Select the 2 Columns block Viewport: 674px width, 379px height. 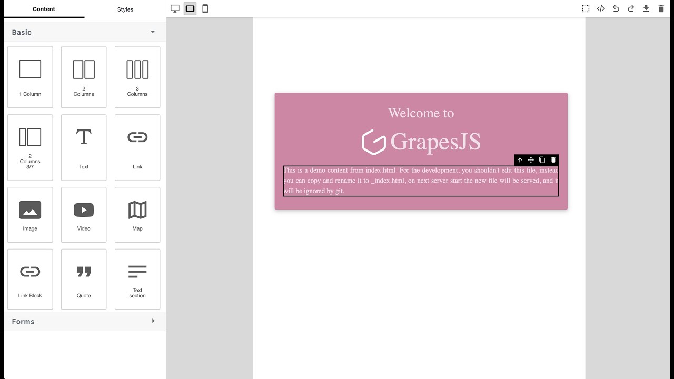[x=84, y=77]
